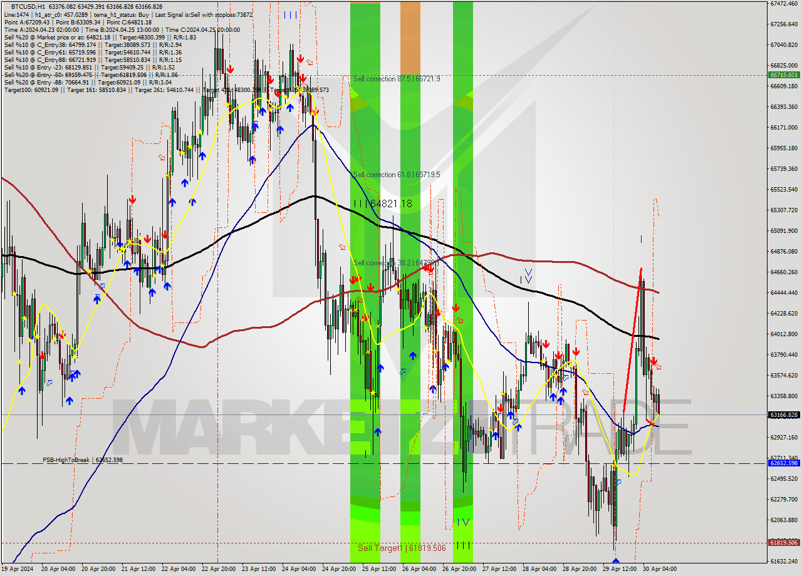This screenshot has width=802, height=576.
Task: Click the 'Sell %20 @ Market price' info line
Action: (100, 37)
